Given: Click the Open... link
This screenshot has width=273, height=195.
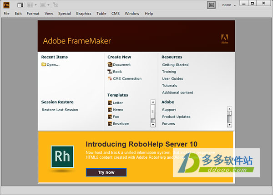Looking at the screenshot, I should point(53,65).
